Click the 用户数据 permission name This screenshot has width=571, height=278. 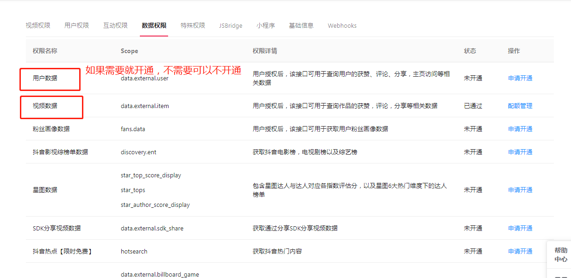point(45,78)
